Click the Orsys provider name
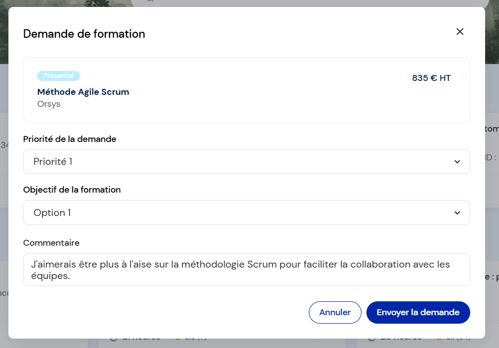Viewport: 499px width, 348px height. [x=49, y=104]
